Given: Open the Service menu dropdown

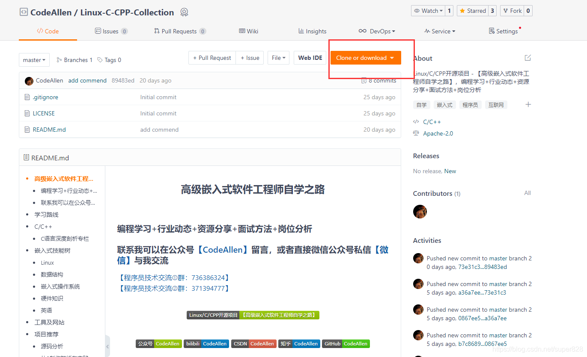Looking at the screenshot, I should click(440, 31).
